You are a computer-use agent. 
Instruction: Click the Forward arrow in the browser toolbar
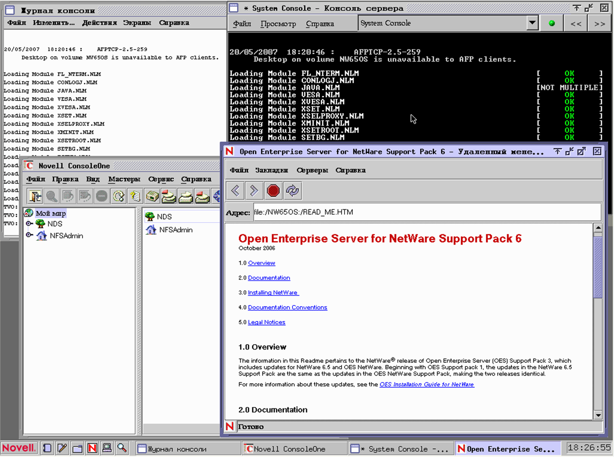tap(254, 190)
